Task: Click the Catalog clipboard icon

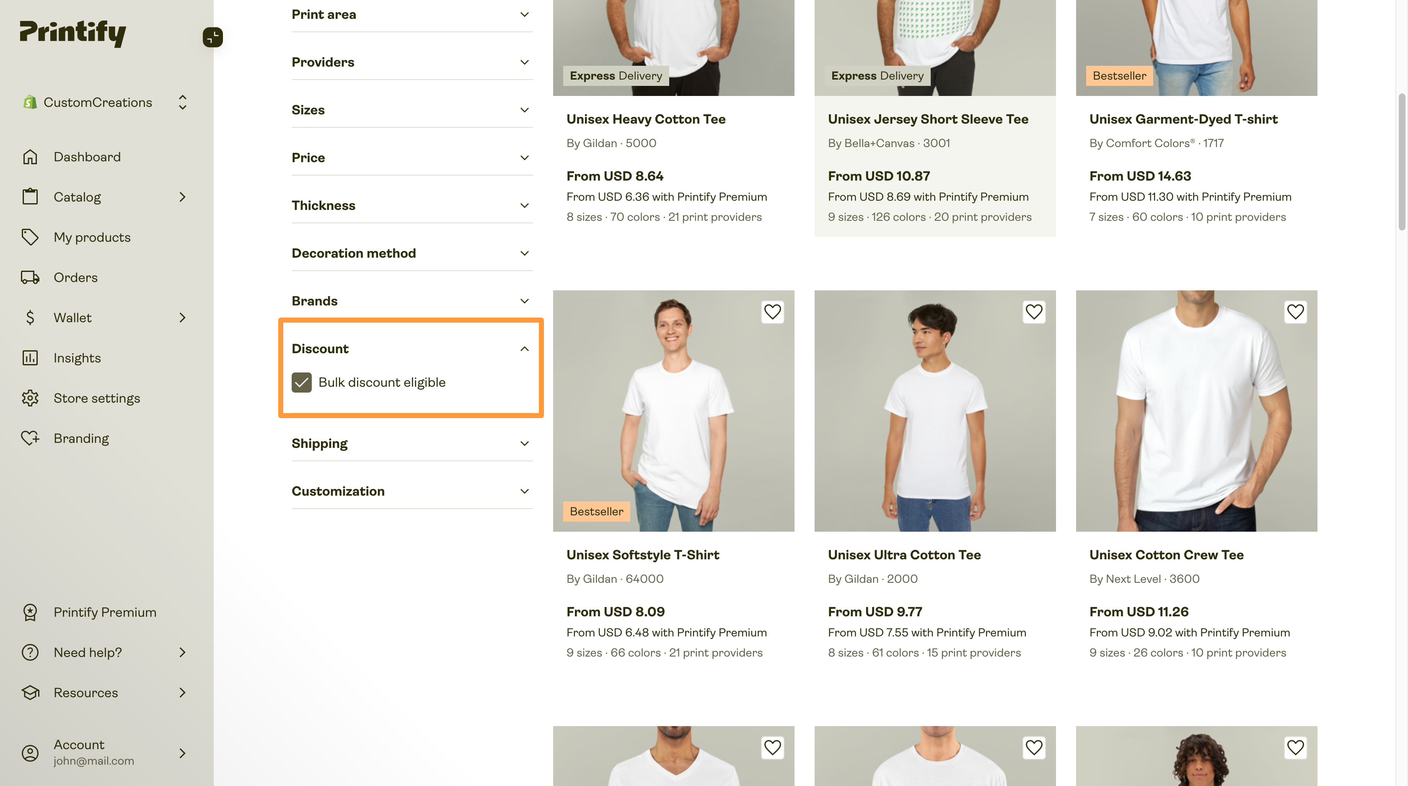Action: [30, 197]
